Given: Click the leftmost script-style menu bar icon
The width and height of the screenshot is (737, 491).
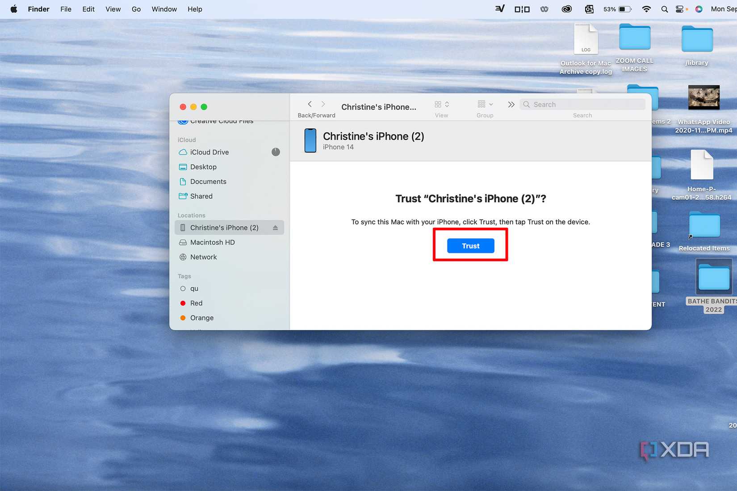Looking at the screenshot, I should (x=500, y=8).
